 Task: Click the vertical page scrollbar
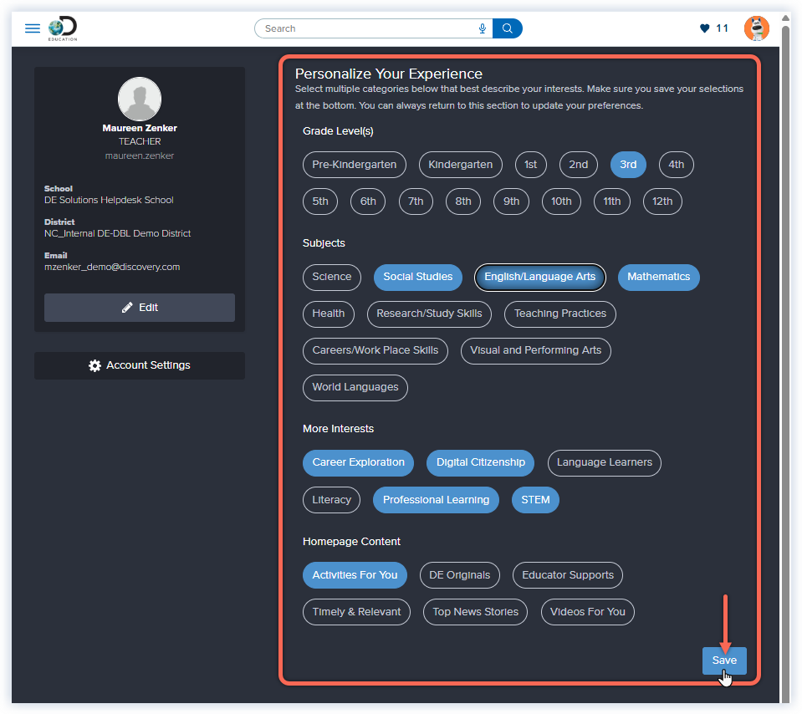785,334
